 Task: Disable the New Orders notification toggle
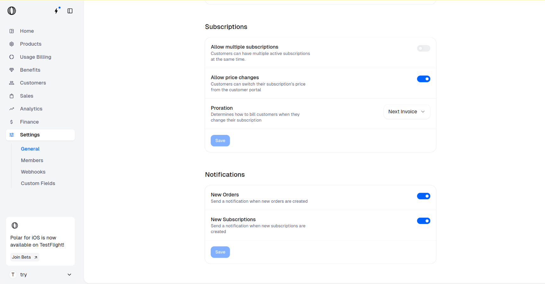click(423, 196)
